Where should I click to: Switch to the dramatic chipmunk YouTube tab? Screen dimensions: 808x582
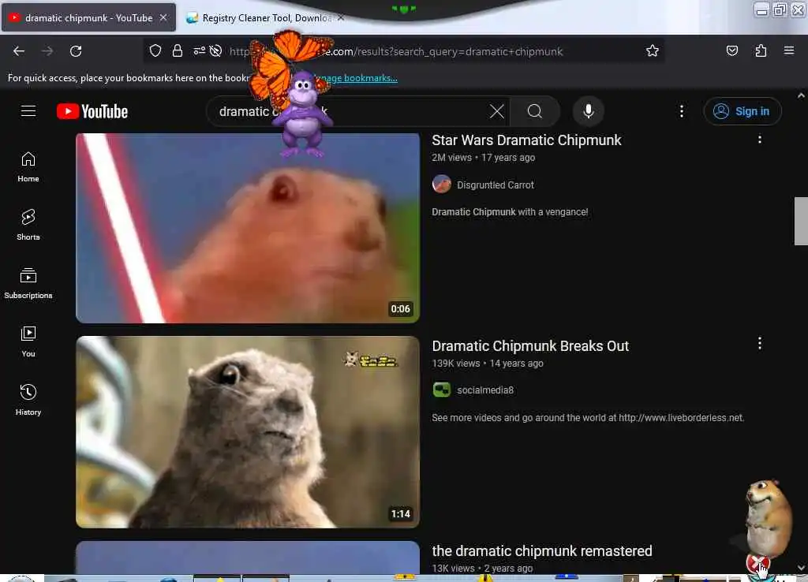[88, 18]
